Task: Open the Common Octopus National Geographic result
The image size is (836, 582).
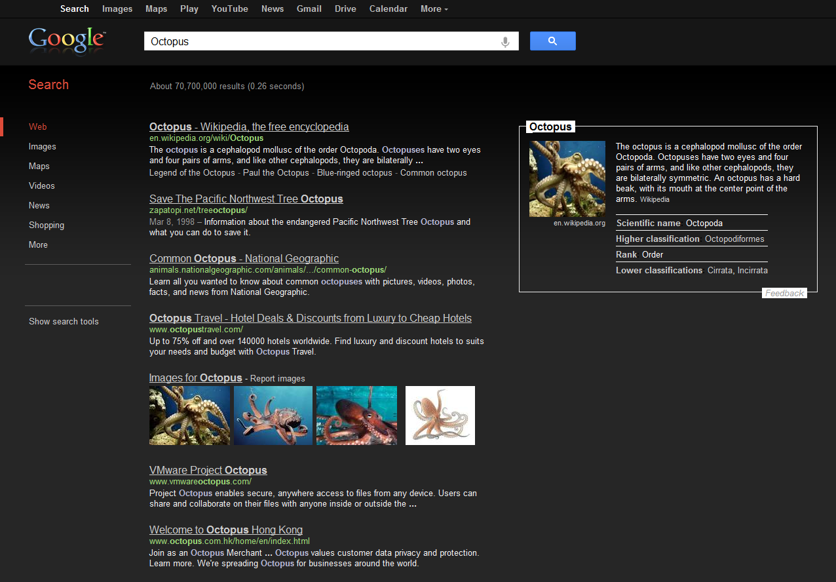Action: pyautogui.click(x=244, y=258)
